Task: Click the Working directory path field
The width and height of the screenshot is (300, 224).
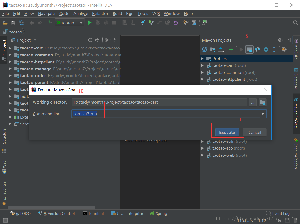Action: tap(159, 102)
